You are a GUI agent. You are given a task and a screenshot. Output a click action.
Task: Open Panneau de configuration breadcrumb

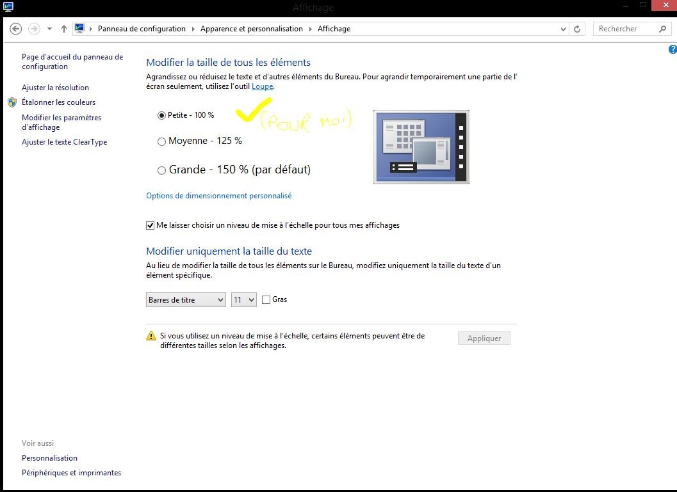click(x=142, y=29)
